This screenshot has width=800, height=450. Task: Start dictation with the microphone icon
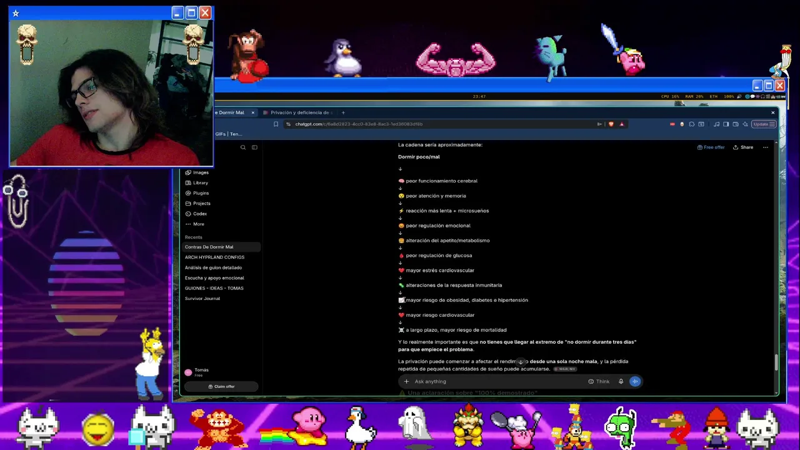coord(621,381)
